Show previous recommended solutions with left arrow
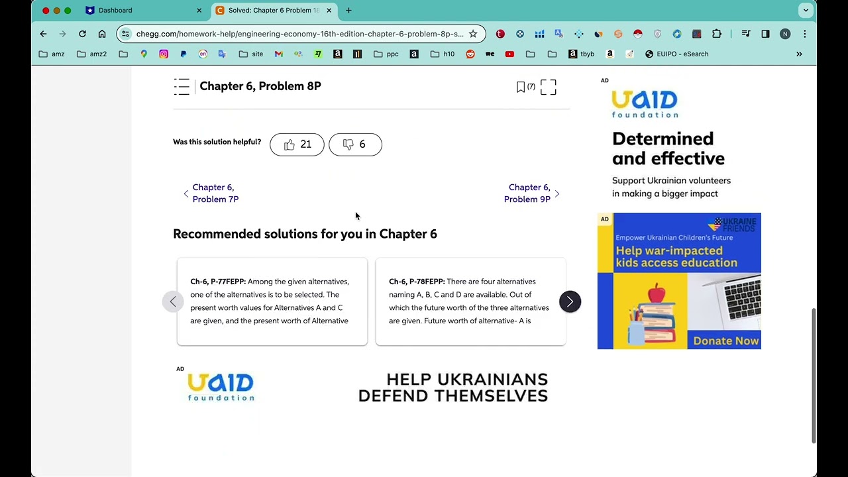 tap(173, 301)
